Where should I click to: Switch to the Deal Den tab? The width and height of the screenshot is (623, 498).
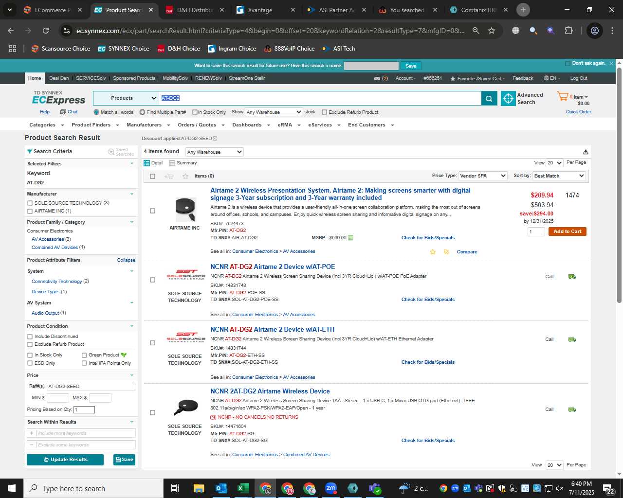pos(59,78)
